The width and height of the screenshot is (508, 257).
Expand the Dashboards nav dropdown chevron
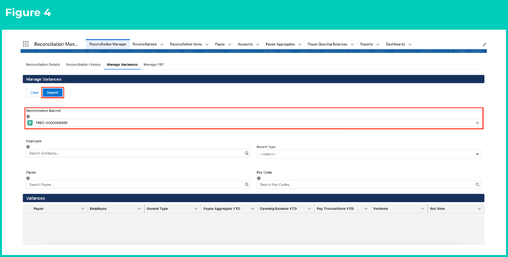(x=410, y=44)
